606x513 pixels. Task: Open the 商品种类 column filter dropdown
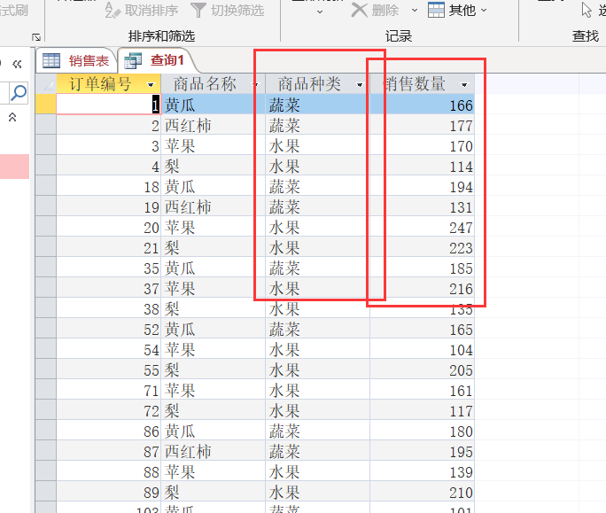pos(360,85)
